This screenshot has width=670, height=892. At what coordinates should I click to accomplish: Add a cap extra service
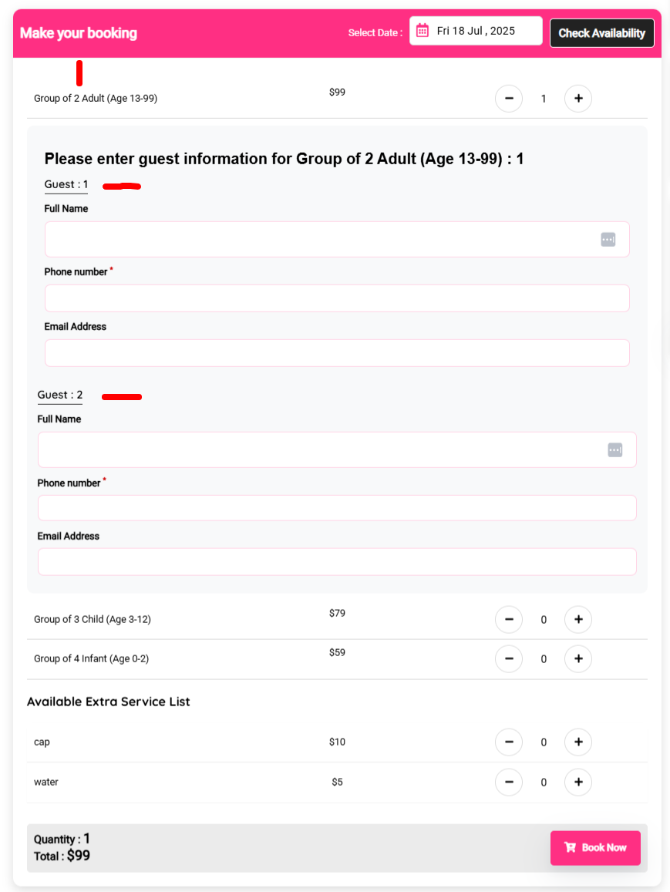point(577,742)
